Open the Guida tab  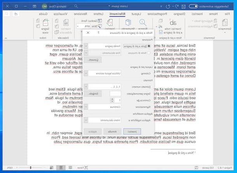pos(43,14)
